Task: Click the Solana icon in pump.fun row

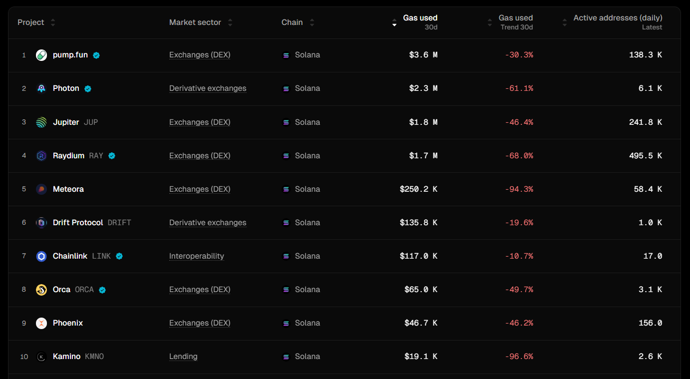Action: pos(286,55)
